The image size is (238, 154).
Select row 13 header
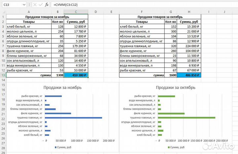tap(3, 75)
